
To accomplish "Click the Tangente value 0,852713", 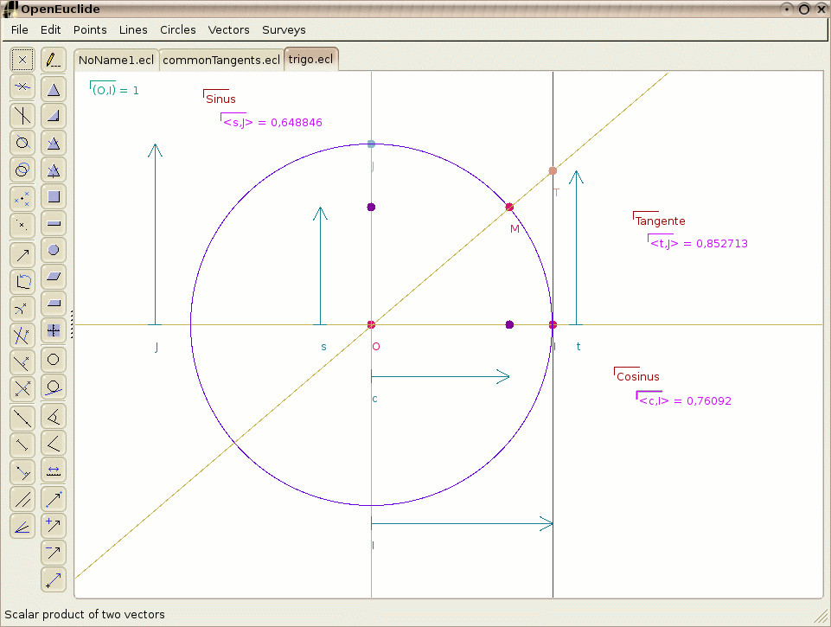I will pos(722,243).
